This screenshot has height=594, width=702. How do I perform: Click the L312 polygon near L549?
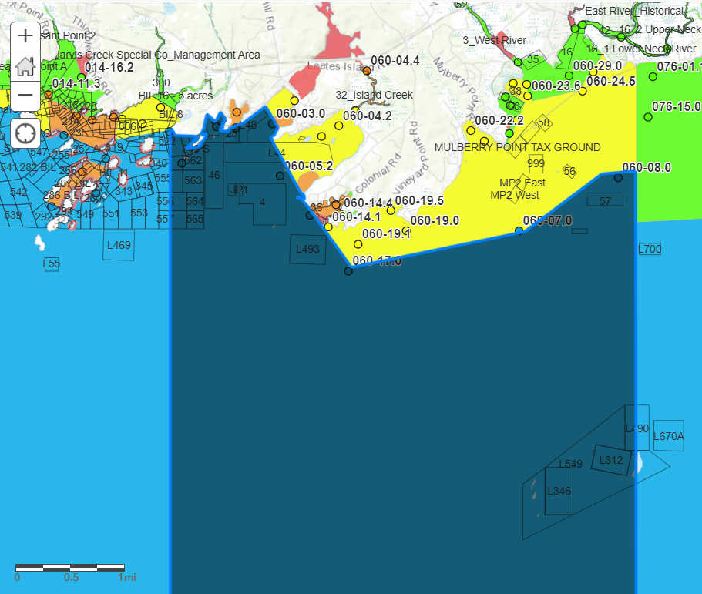[611, 461]
